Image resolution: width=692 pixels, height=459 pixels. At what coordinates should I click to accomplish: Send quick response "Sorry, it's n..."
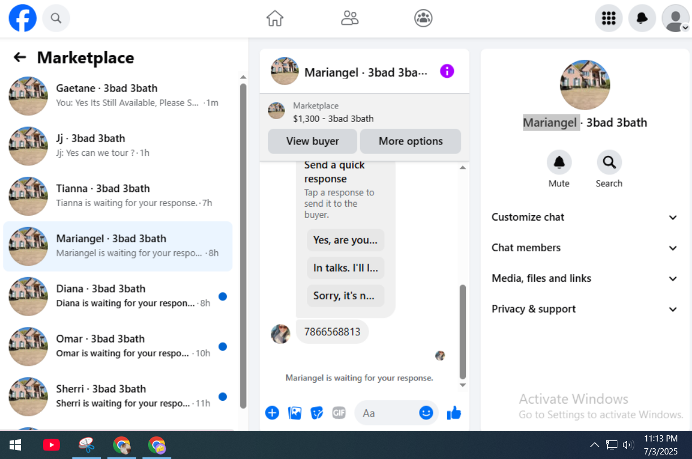tap(345, 296)
